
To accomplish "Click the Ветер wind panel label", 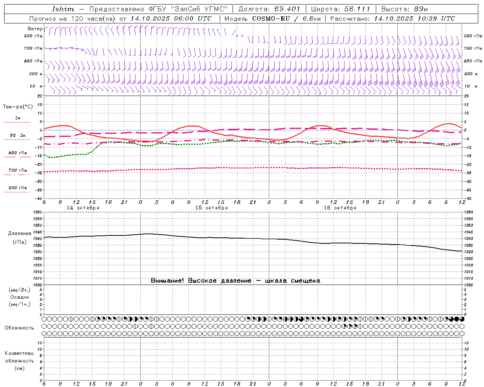I will coord(35,29).
